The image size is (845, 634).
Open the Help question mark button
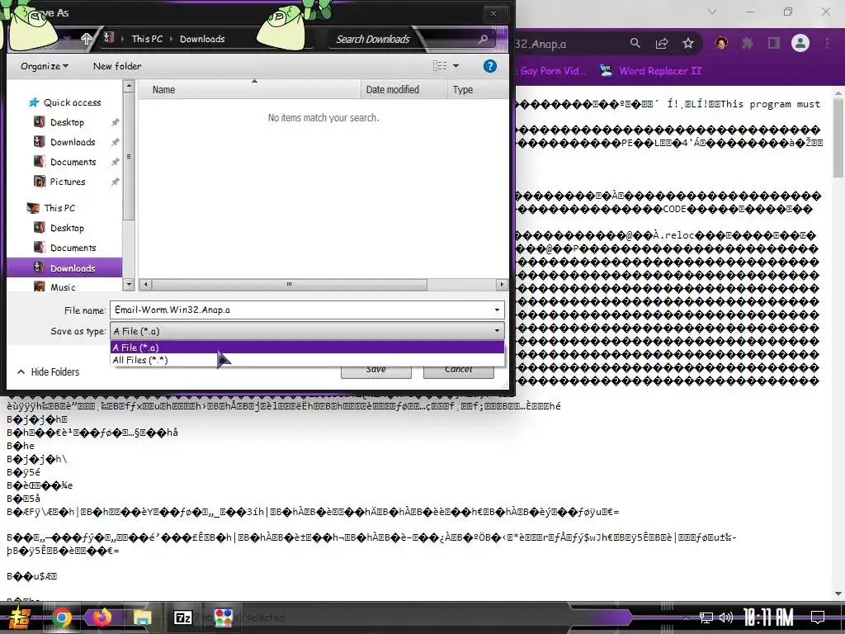point(490,66)
